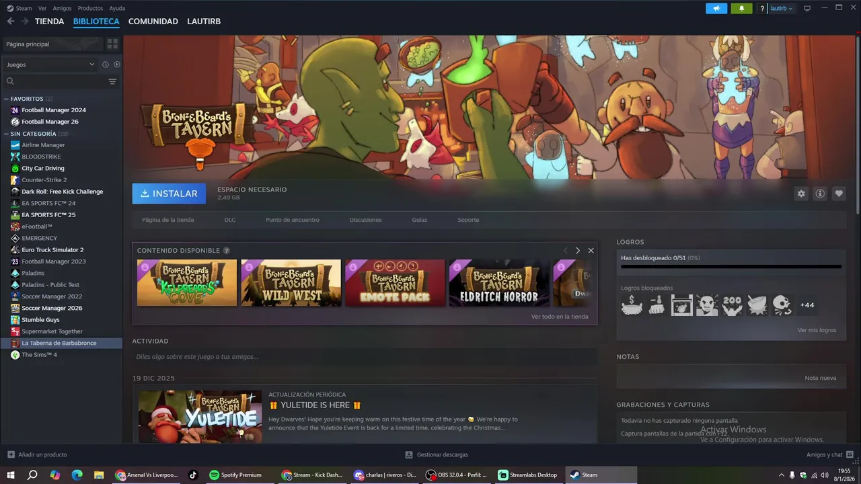
Task: Open the notifications bell
Action: 742,8
